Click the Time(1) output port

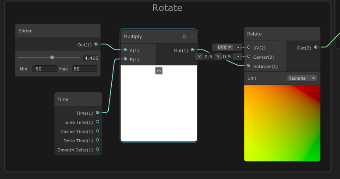tap(97, 112)
